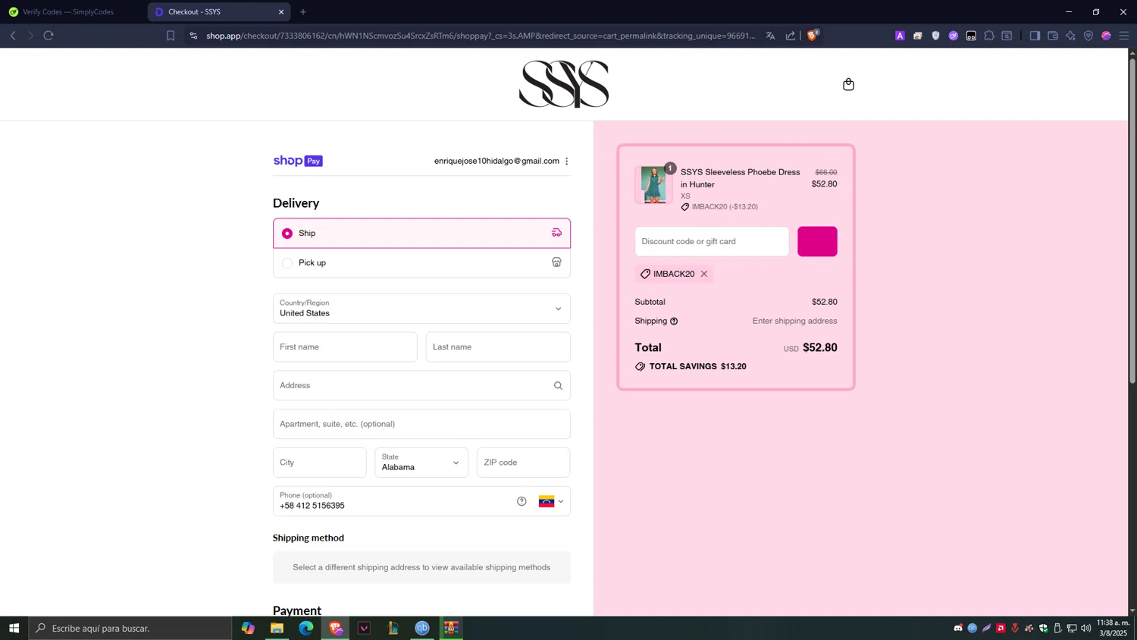The width and height of the screenshot is (1137, 640).
Task: Remove the IMBACK20 discount code
Action: click(x=704, y=274)
